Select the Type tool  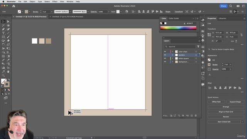click(3, 33)
